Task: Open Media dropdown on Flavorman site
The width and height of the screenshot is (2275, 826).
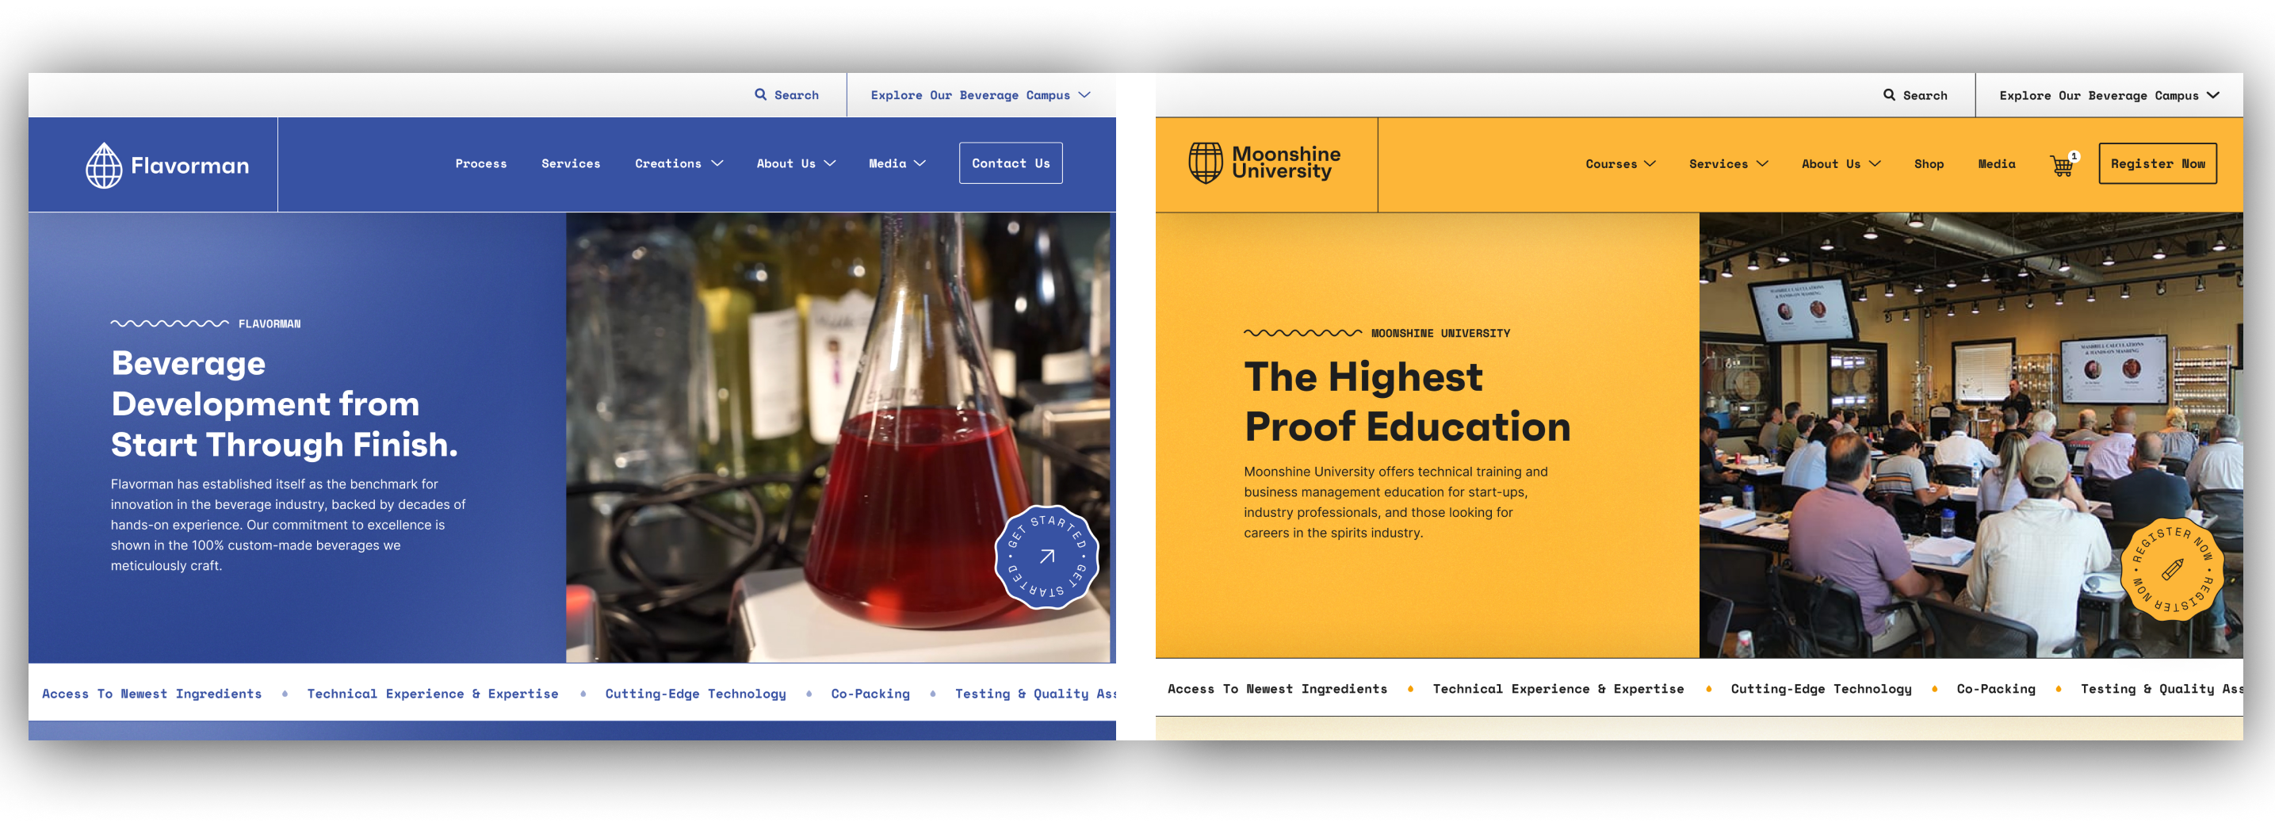Action: (897, 163)
